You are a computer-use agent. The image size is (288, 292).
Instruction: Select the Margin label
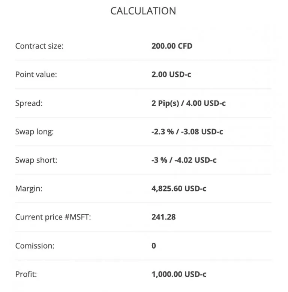(29, 188)
